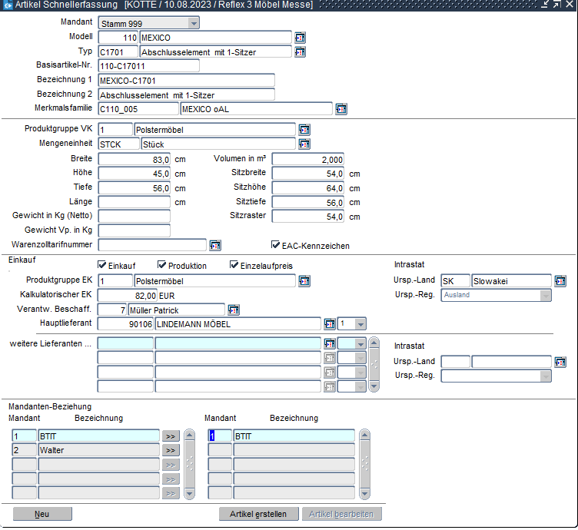Assign Walter mandant with >> button
The width and height of the screenshot is (578, 530).
tap(170, 450)
